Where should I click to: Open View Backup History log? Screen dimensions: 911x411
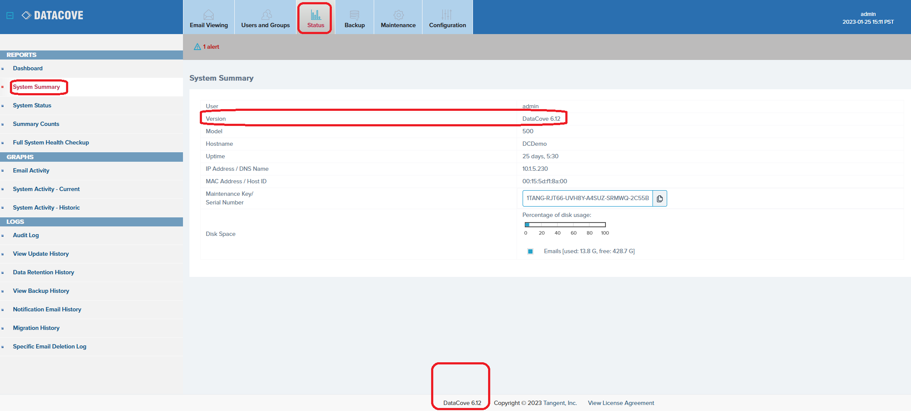point(41,291)
